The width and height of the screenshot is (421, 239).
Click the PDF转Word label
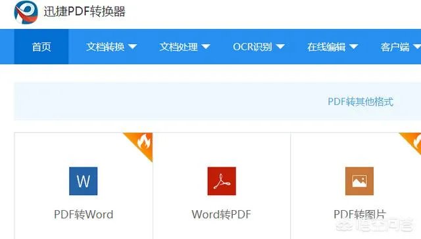tap(84, 214)
